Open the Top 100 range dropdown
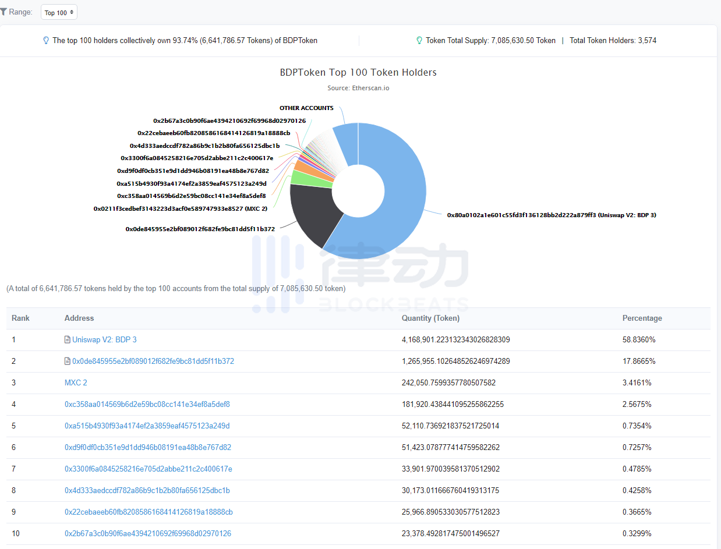This screenshot has height=549, width=721. pos(59,12)
